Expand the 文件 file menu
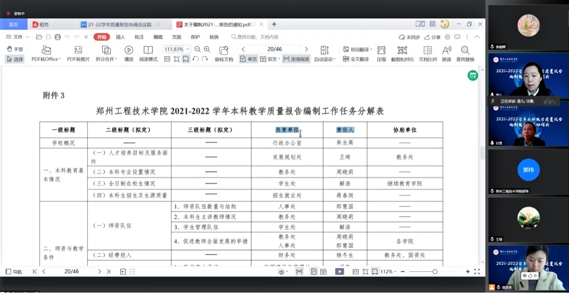Screen dimensions: 569x293 (18, 37)
